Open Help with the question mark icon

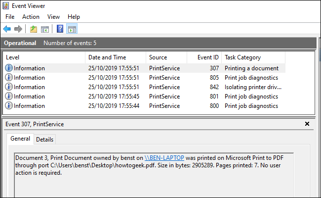coord(60,29)
